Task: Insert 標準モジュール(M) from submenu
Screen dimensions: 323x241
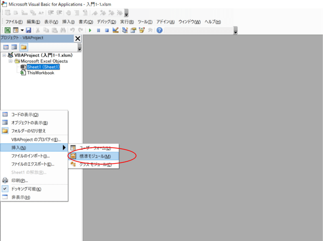Action: click(94, 156)
